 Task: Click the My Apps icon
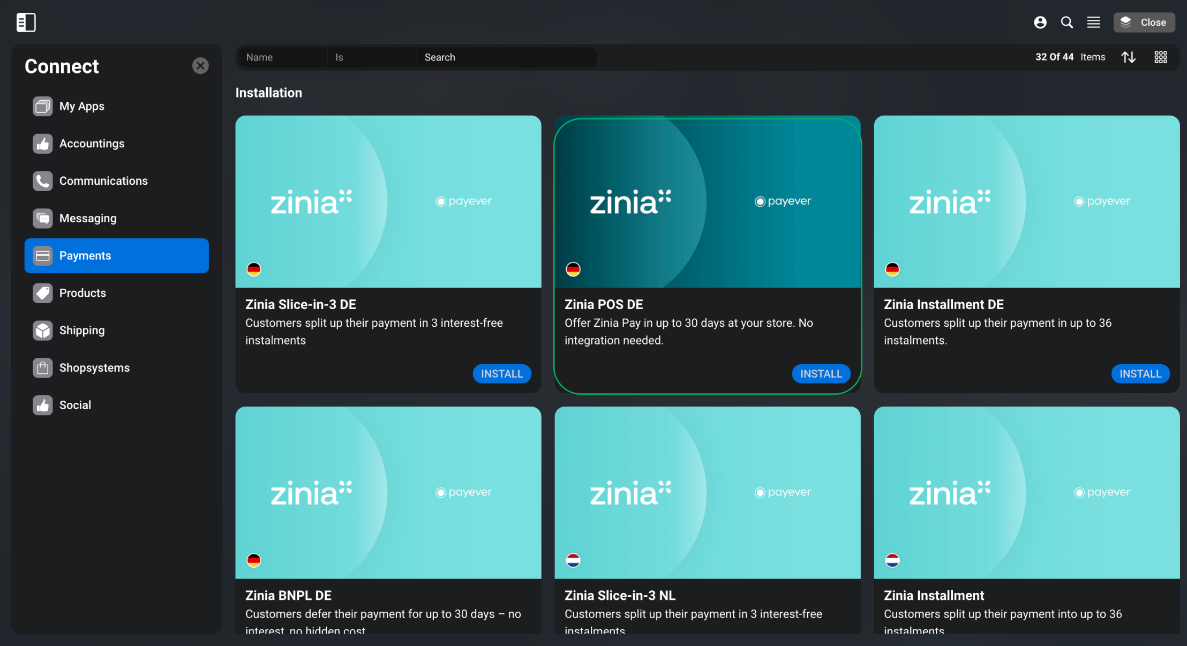coord(43,106)
